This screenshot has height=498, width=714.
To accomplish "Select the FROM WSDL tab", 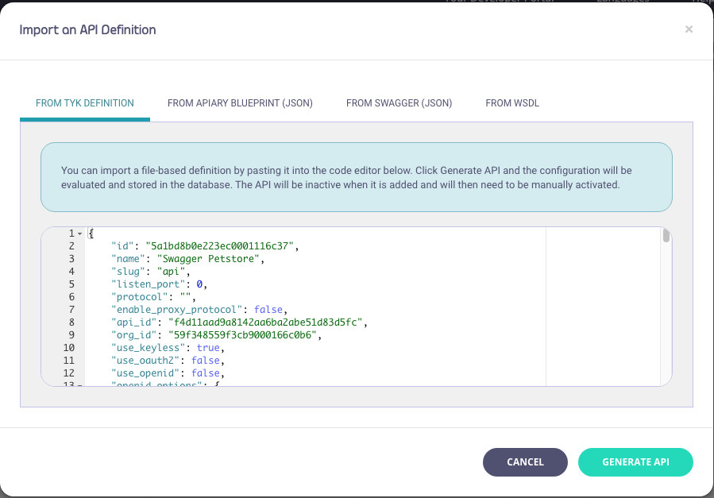I will point(512,102).
